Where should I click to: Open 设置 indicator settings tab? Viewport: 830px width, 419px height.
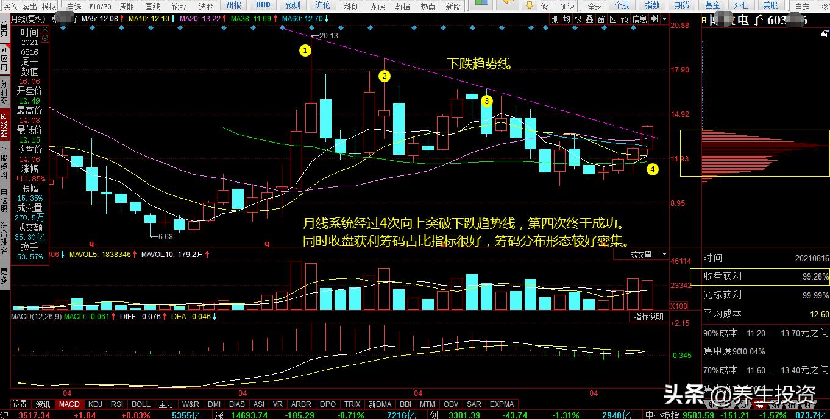point(20,404)
